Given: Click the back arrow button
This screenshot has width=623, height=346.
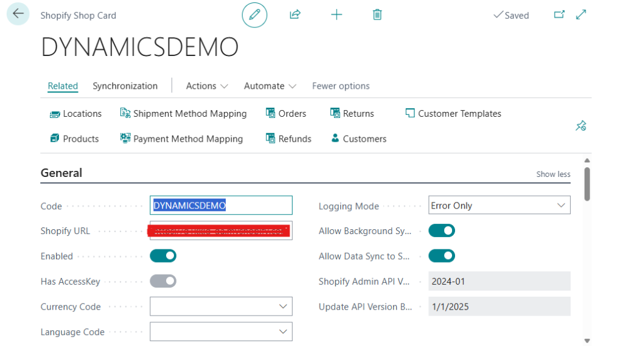Looking at the screenshot, I should (18, 14).
